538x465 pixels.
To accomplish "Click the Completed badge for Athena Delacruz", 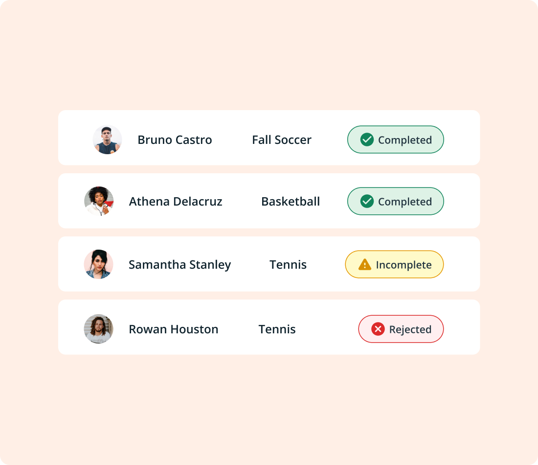I will (x=395, y=201).
